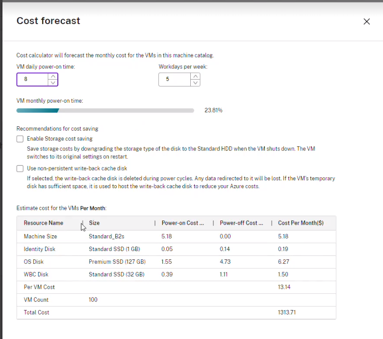Click the Total Cost value 1313.71
Image resolution: width=383 pixels, height=339 pixels.
point(287,312)
